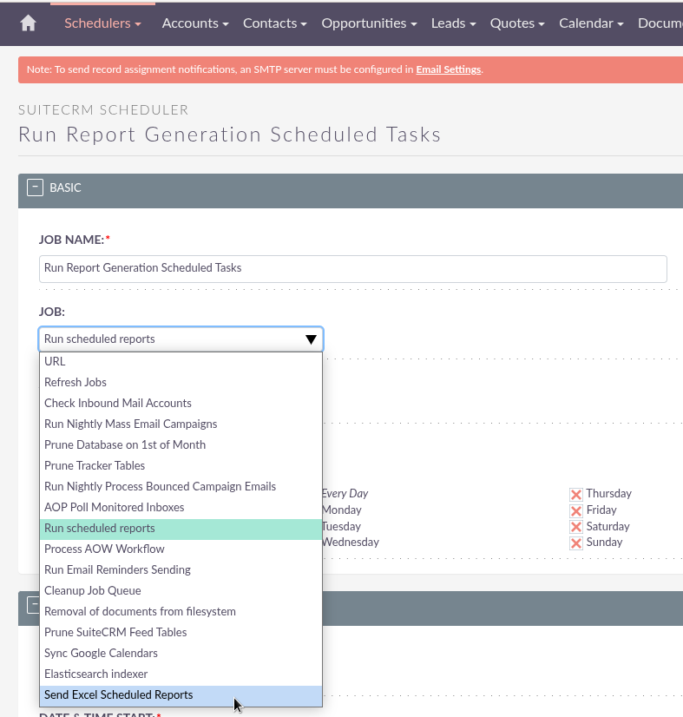This screenshot has width=683, height=717.
Task: Open the Accounts menu
Action: pyautogui.click(x=195, y=23)
